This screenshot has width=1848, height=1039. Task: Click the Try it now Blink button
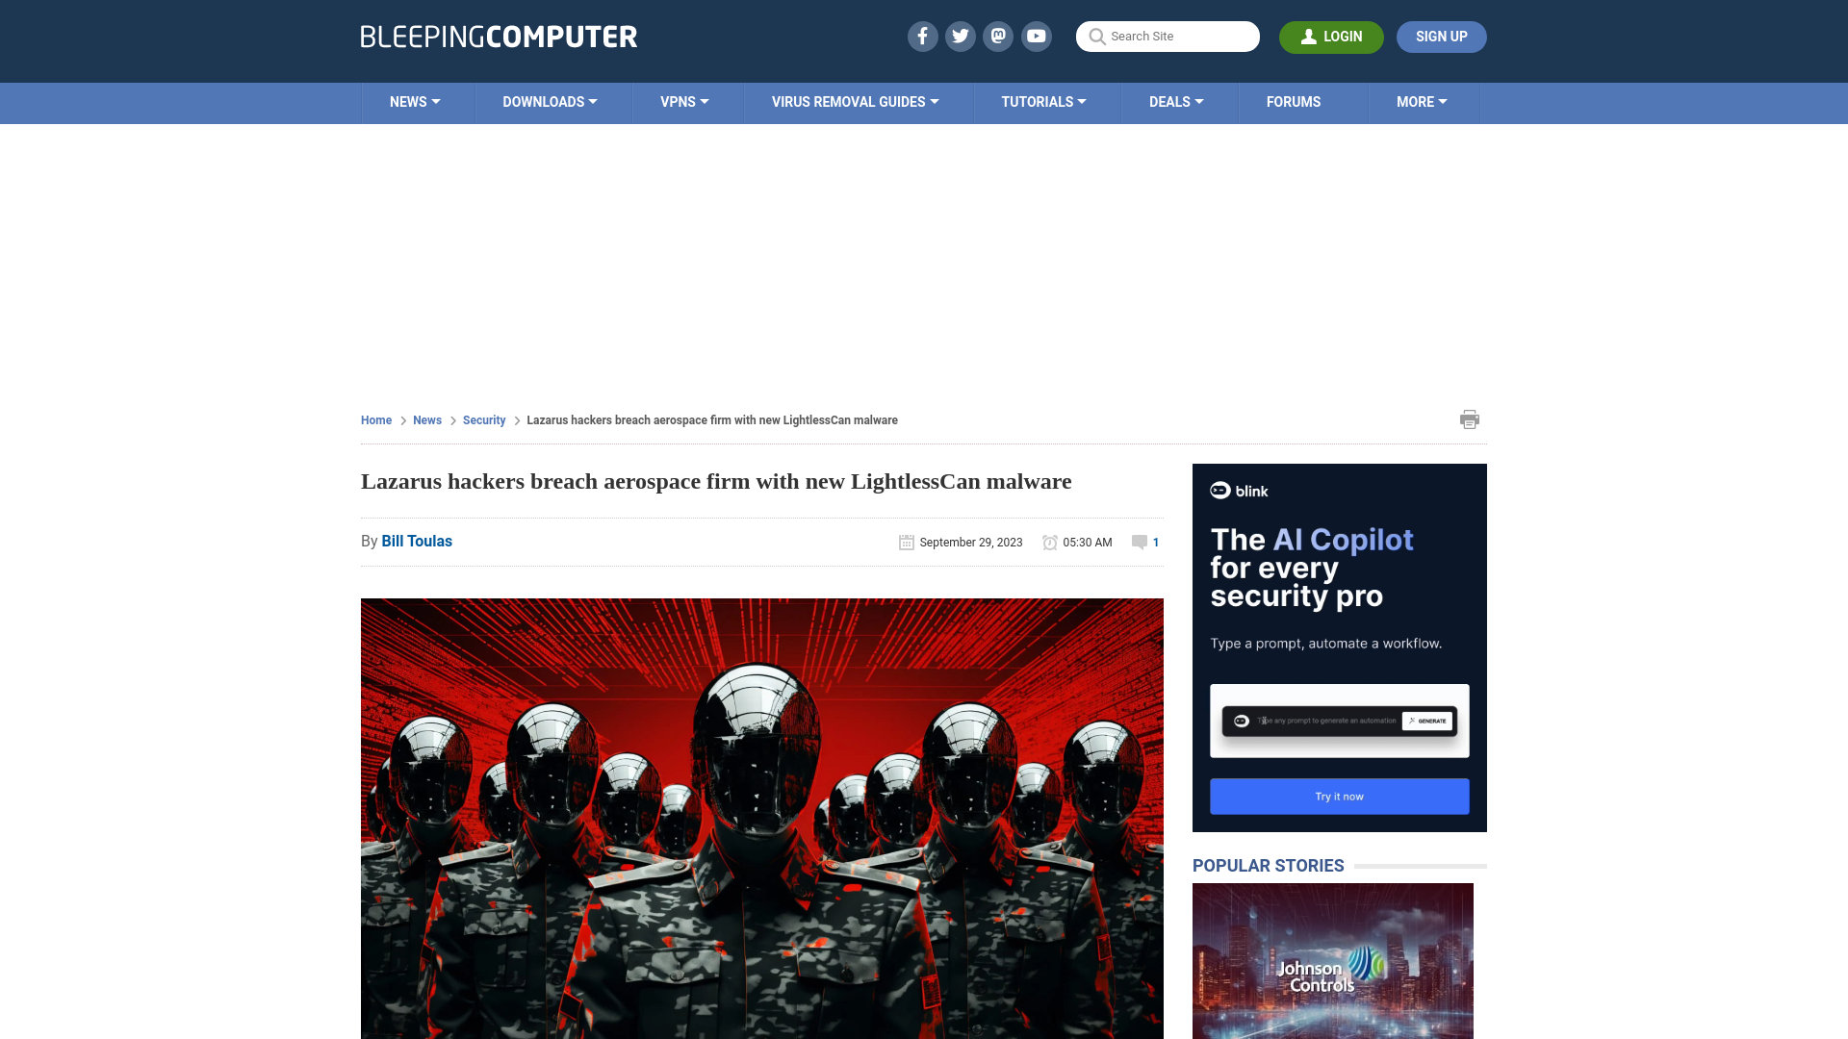[x=1339, y=796]
